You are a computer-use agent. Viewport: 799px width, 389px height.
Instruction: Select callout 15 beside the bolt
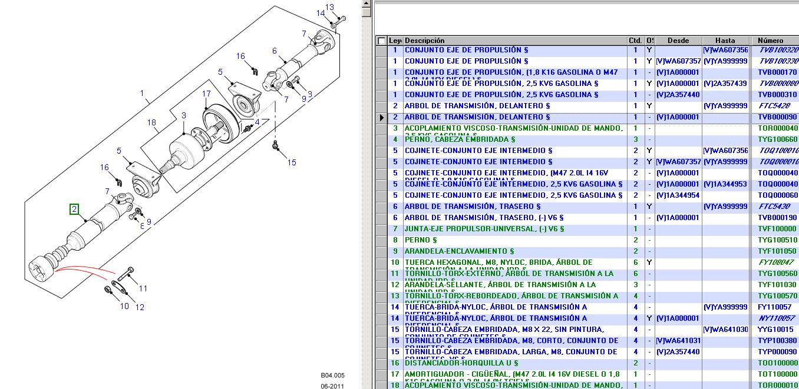[292, 162]
